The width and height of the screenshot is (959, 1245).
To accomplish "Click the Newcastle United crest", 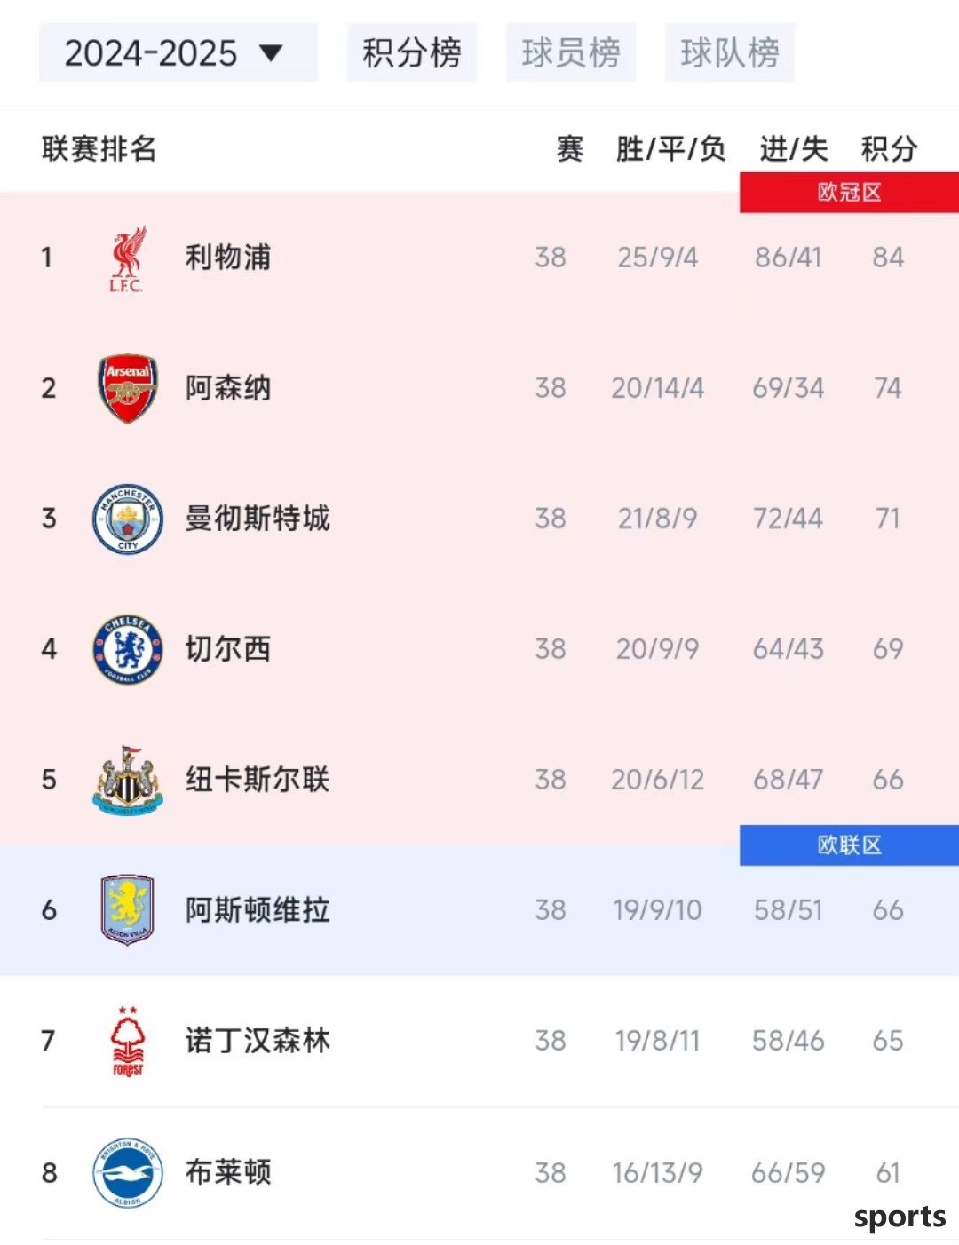I will coord(128,780).
